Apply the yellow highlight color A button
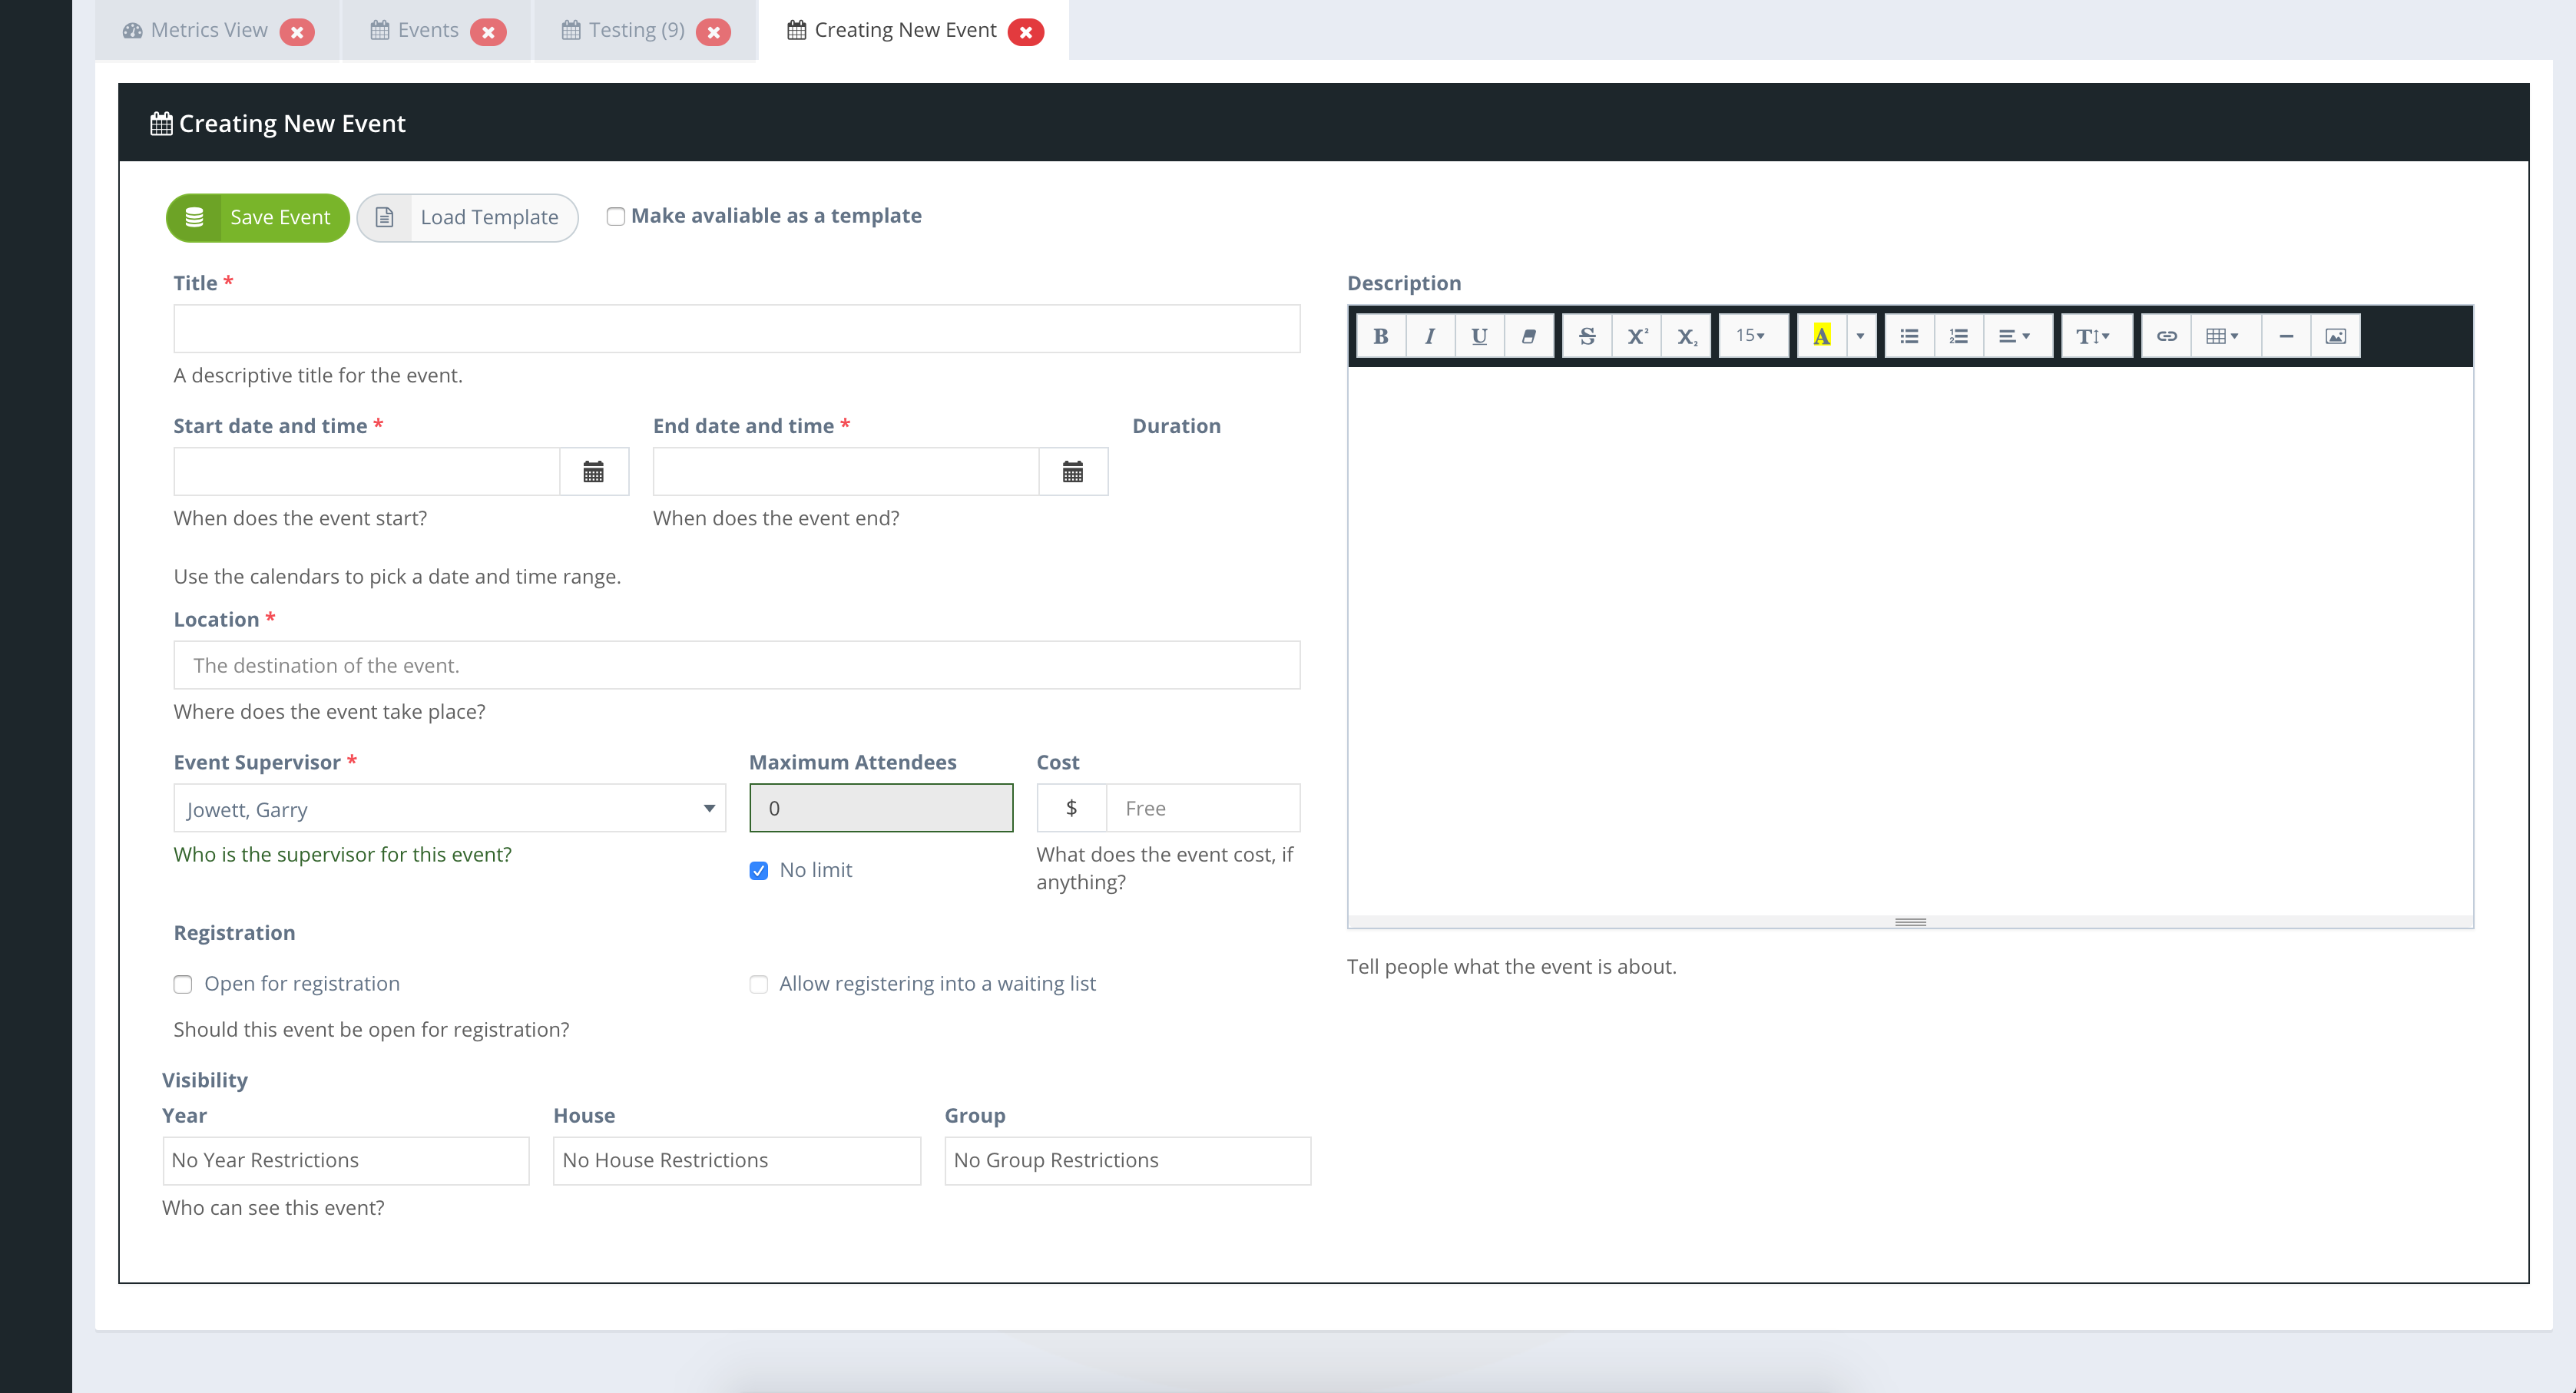The image size is (2576, 1393). tap(1822, 336)
